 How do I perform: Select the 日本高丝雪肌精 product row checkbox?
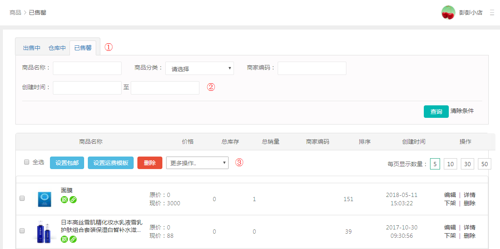point(22,231)
